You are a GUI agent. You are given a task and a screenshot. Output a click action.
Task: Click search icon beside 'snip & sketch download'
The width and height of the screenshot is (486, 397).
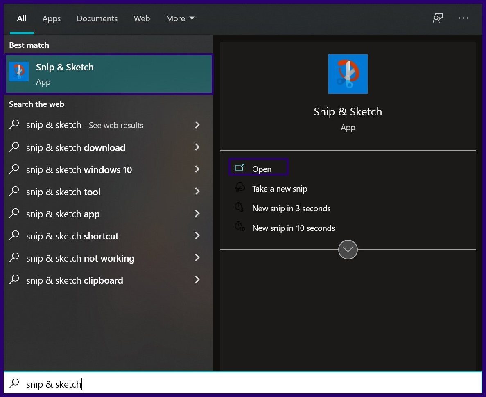[14, 147]
